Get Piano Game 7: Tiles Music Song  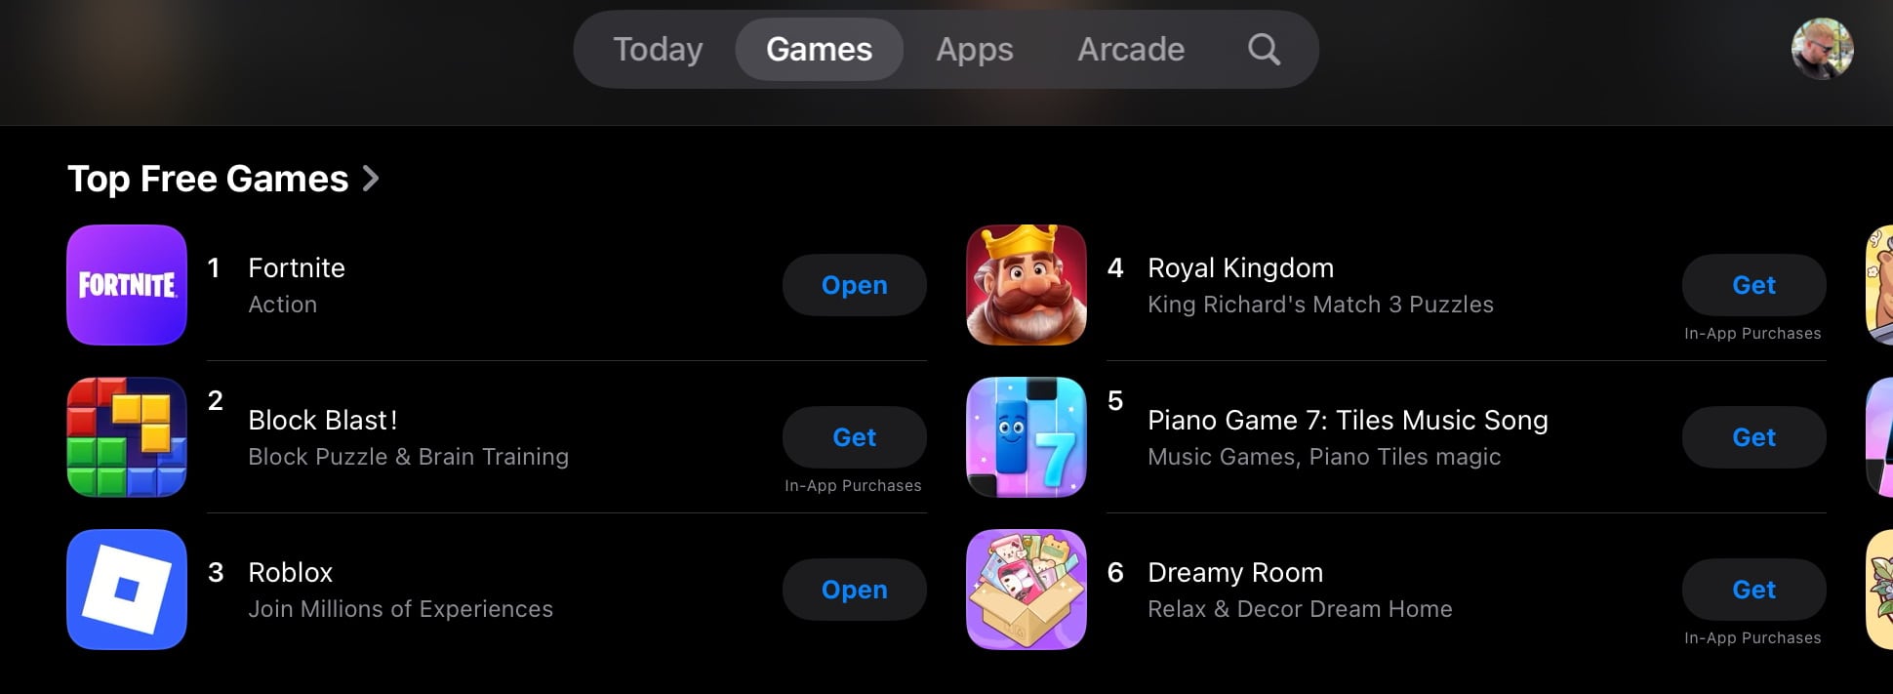click(x=1754, y=437)
